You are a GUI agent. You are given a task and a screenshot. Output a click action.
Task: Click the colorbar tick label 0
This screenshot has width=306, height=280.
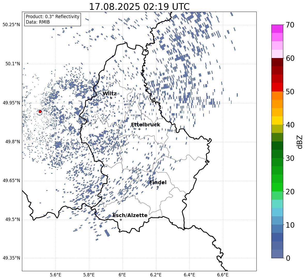pyautogui.click(x=288, y=258)
